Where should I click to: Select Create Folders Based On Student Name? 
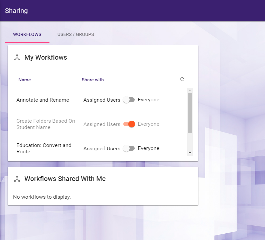pyautogui.click(x=46, y=124)
